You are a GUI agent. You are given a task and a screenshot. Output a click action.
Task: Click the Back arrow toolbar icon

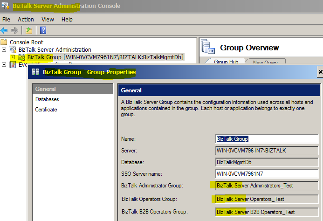pyautogui.click(x=4, y=30)
